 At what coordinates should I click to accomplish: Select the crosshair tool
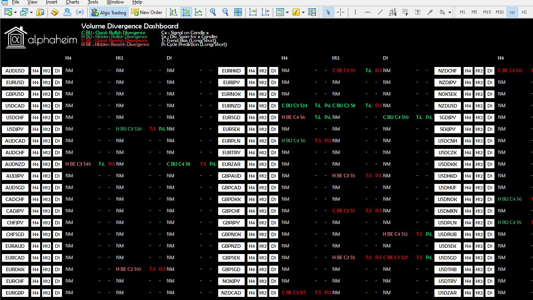(x=341, y=12)
